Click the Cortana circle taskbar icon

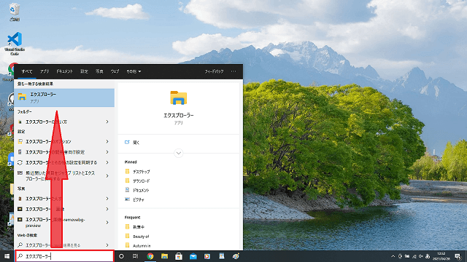point(121,256)
